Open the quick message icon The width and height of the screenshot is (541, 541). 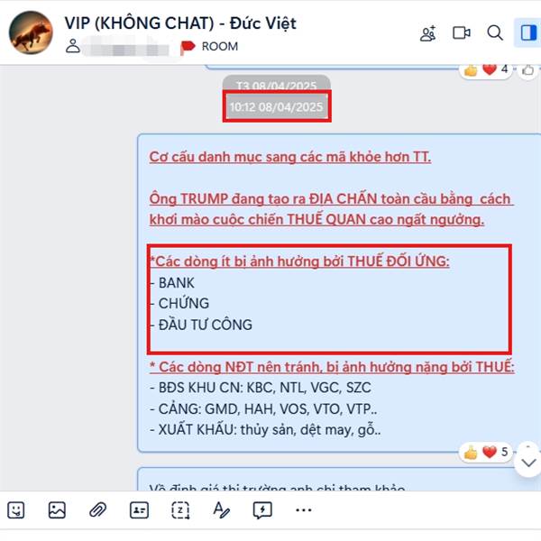262,510
